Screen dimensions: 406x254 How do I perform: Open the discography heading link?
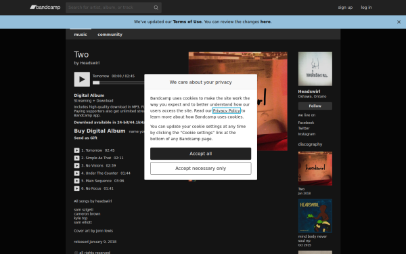point(310,144)
